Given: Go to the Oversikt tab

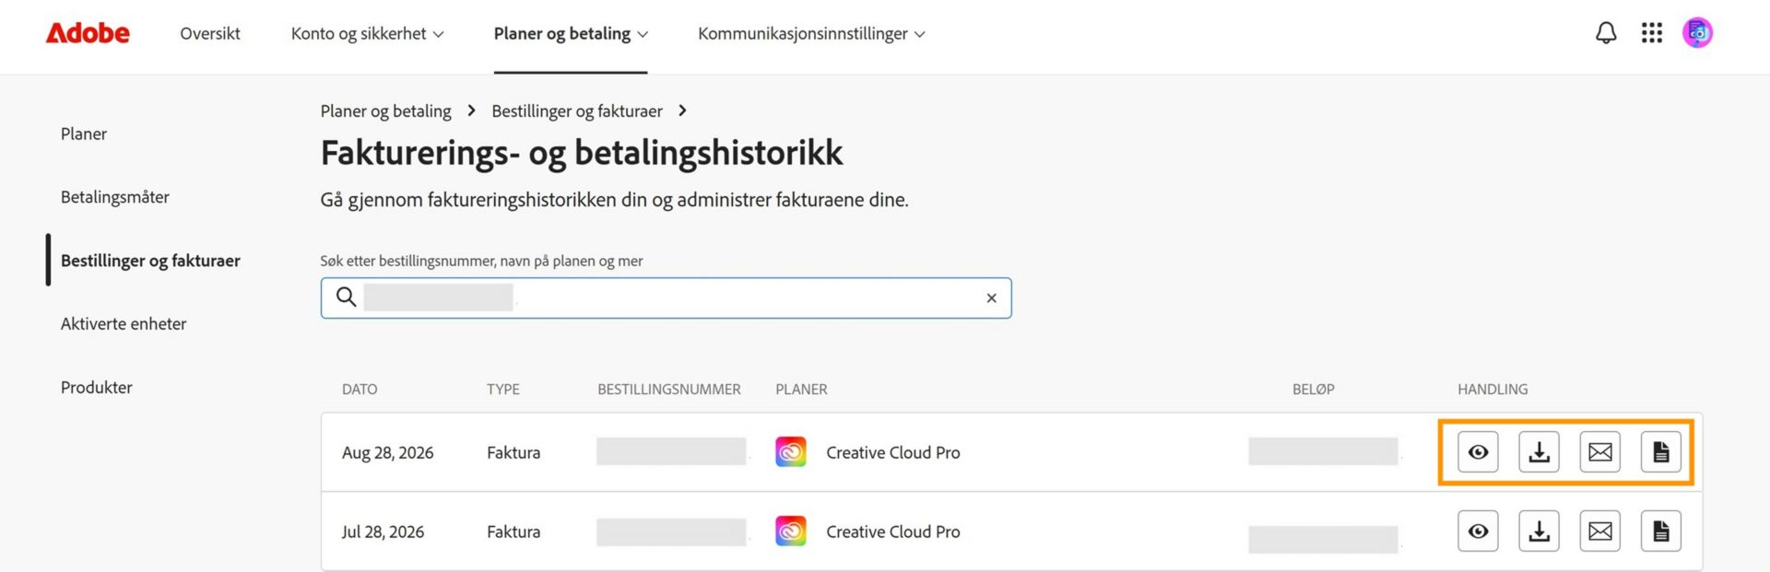Looking at the screenshot, I should point(210,34).
